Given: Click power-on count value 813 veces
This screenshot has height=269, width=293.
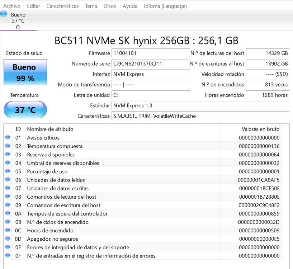Looking at the screenshot, I should [x=268, y=85].
